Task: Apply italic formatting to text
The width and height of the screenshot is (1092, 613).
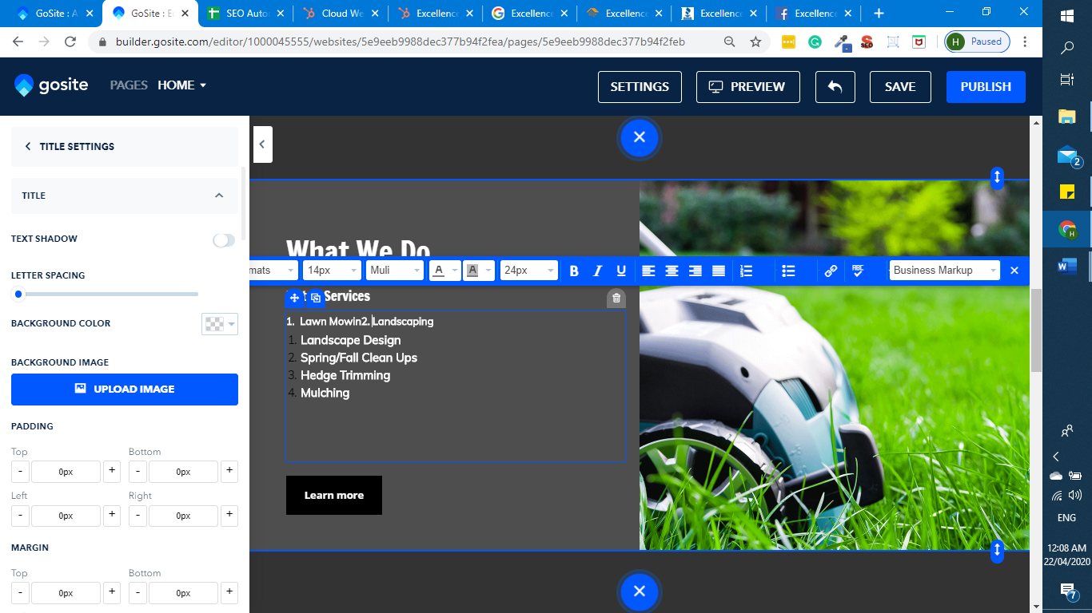Action: point(597,271)
